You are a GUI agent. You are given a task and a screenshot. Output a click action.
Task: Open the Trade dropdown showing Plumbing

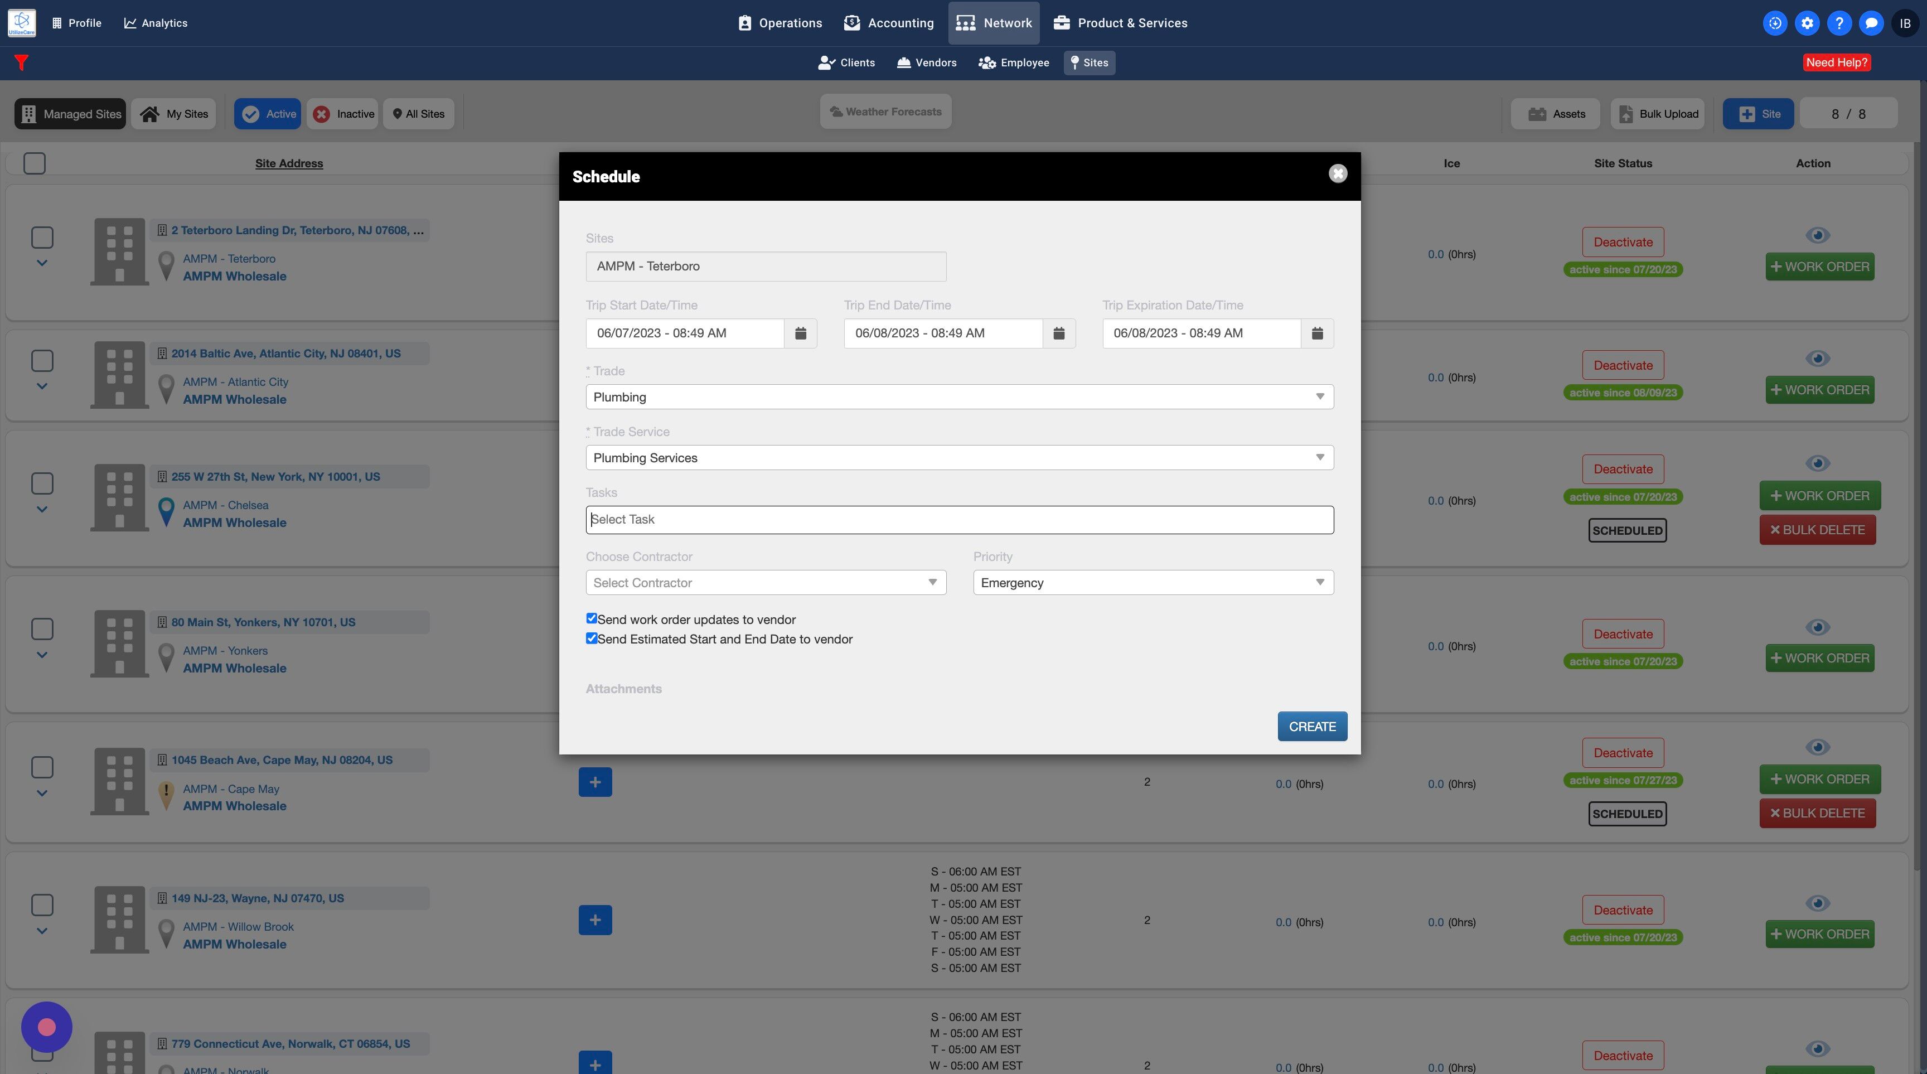tap(959, 396)
